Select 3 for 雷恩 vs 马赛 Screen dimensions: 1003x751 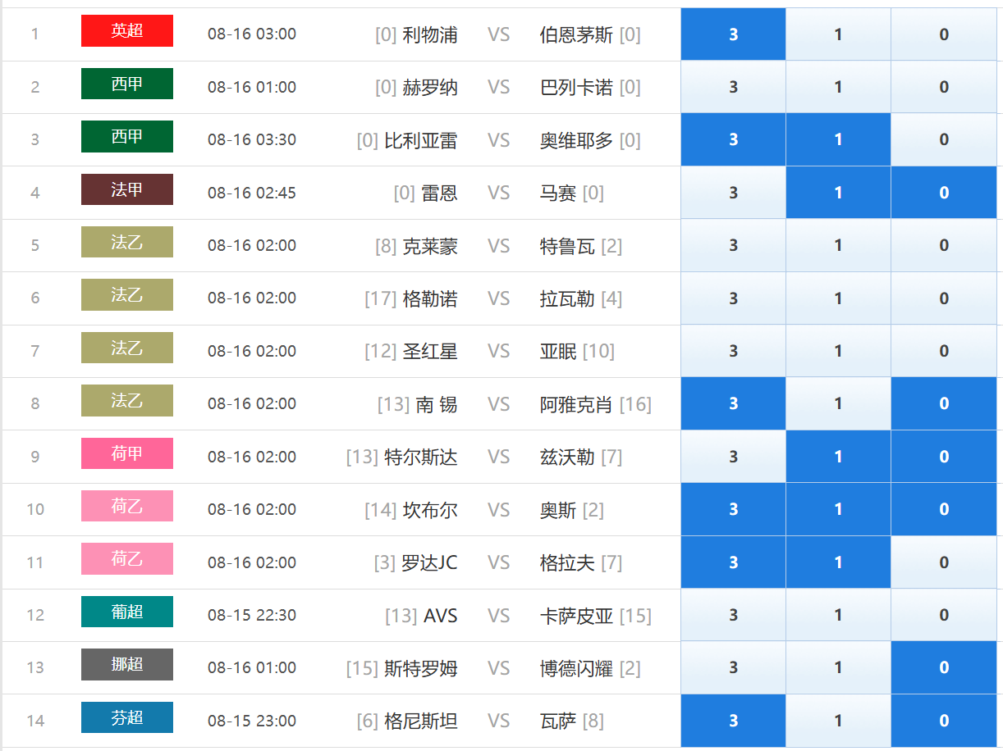[733, 193]
